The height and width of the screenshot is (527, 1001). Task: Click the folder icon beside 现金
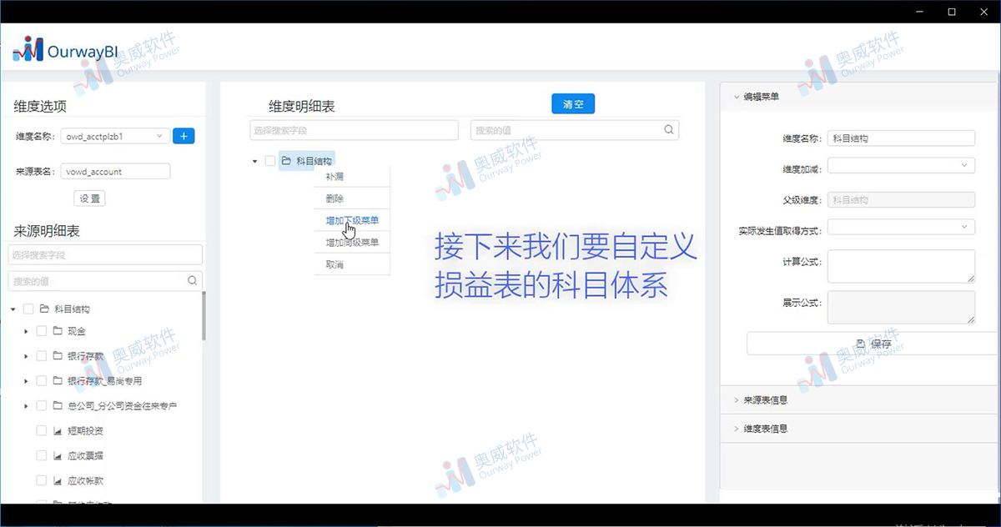(58, 331)
